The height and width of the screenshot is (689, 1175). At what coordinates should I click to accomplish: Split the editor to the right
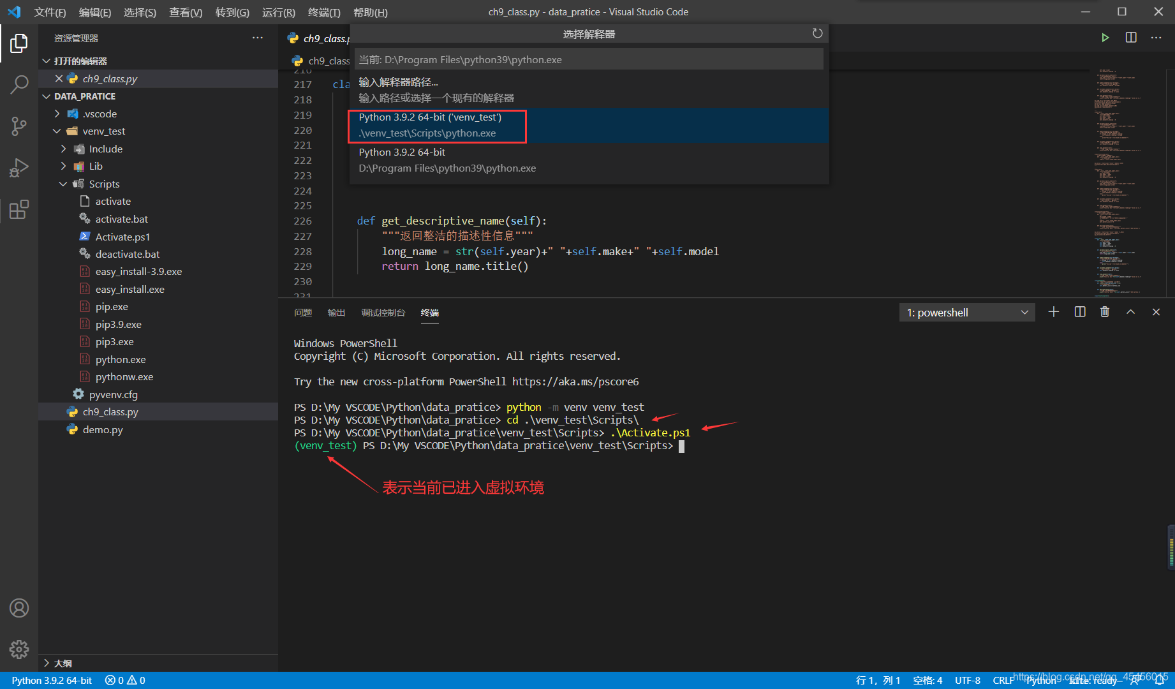coord(1131,38)
